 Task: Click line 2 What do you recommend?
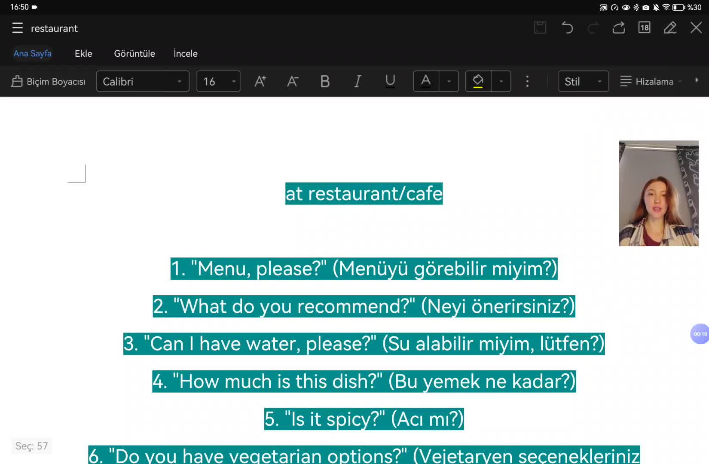pos(364,306)
